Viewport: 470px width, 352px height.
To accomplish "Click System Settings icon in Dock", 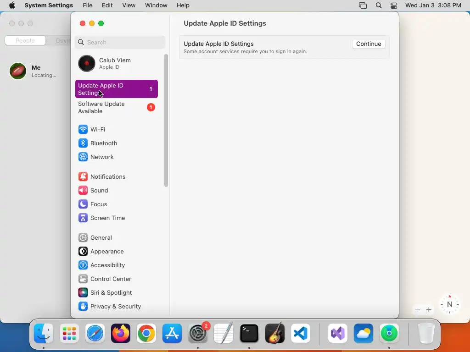I will coord(198,333).
